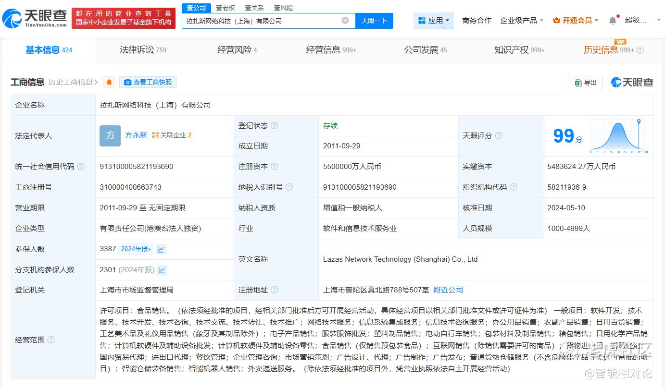Click the 组织机构代码 value 58211936-9
This screenshot has width=665, height=388.
pos(566,187)
